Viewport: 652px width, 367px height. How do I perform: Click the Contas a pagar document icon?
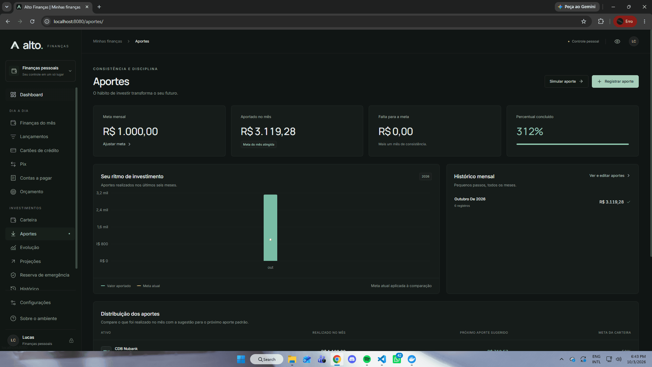[x=13, y=178]
